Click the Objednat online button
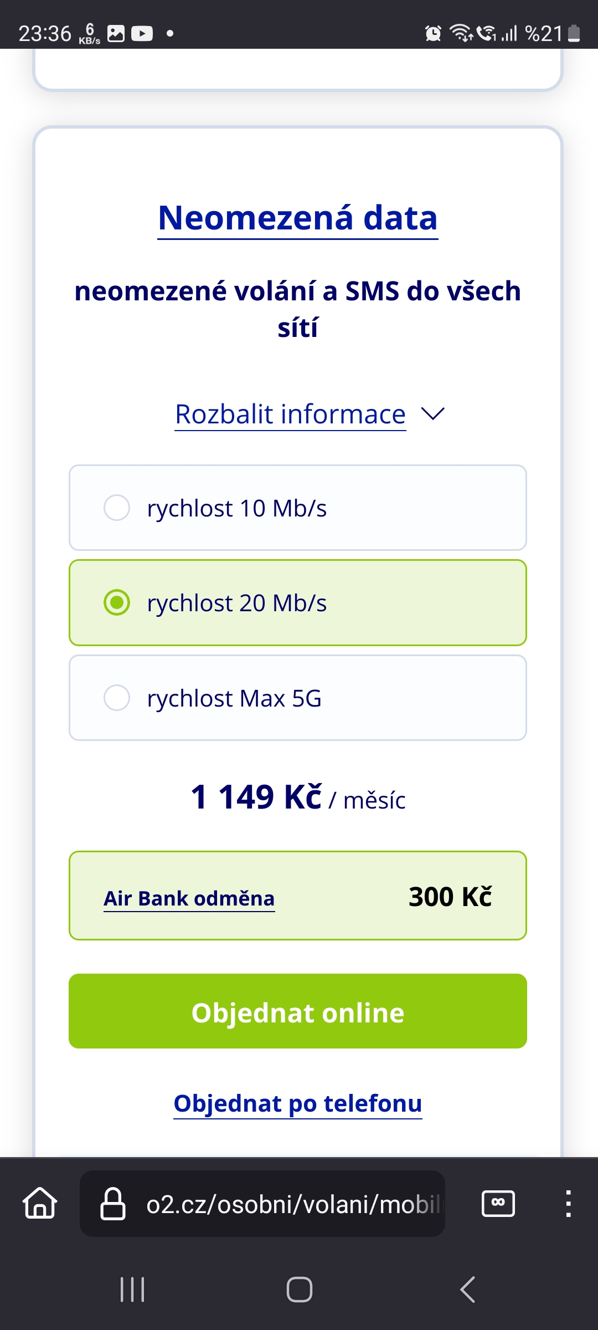Image resolution: width=598 pixels, height=1330 pixels. pyautogui.click(x=298, y=1011)
